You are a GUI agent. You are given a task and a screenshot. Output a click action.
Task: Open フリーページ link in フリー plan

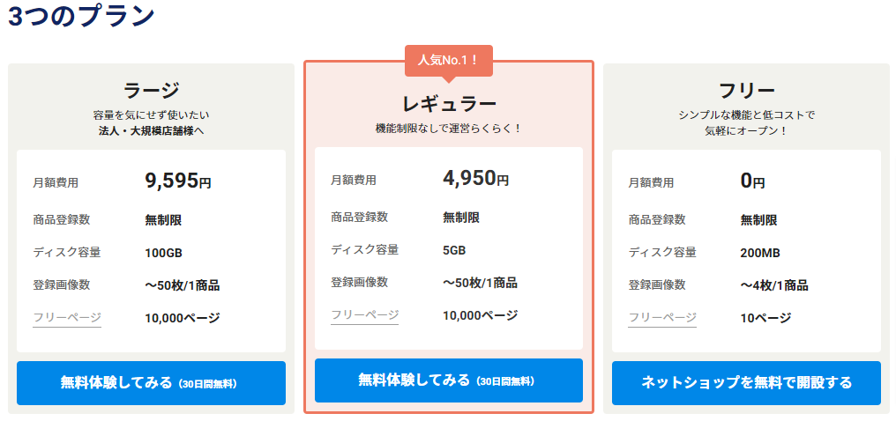click(662, 318)
